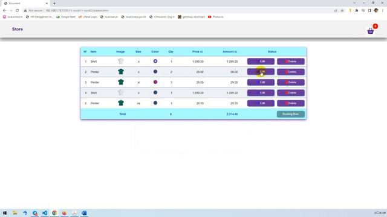Expand the tab search chevron
Screen dimensions: 387x217
pos(354,3)
